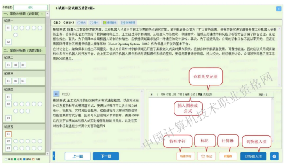Viewport: 287px width, 168px height.
Task: Click the left collapse arrow beside 上一题
Action: click(53, 156)
